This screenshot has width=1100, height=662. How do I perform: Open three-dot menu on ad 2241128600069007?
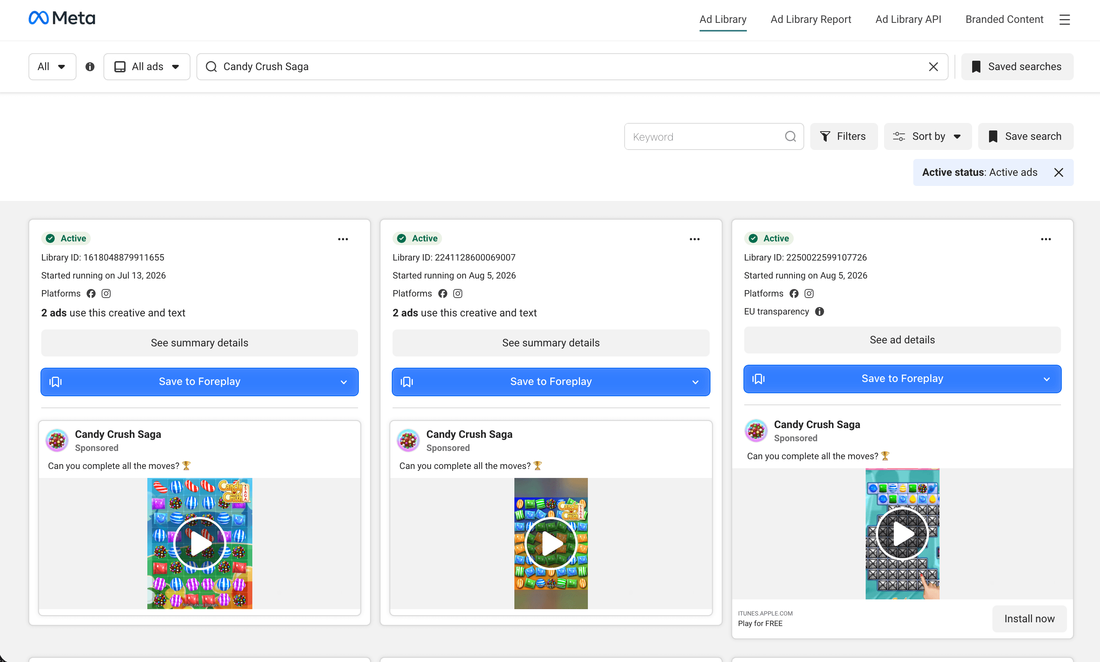694,239
